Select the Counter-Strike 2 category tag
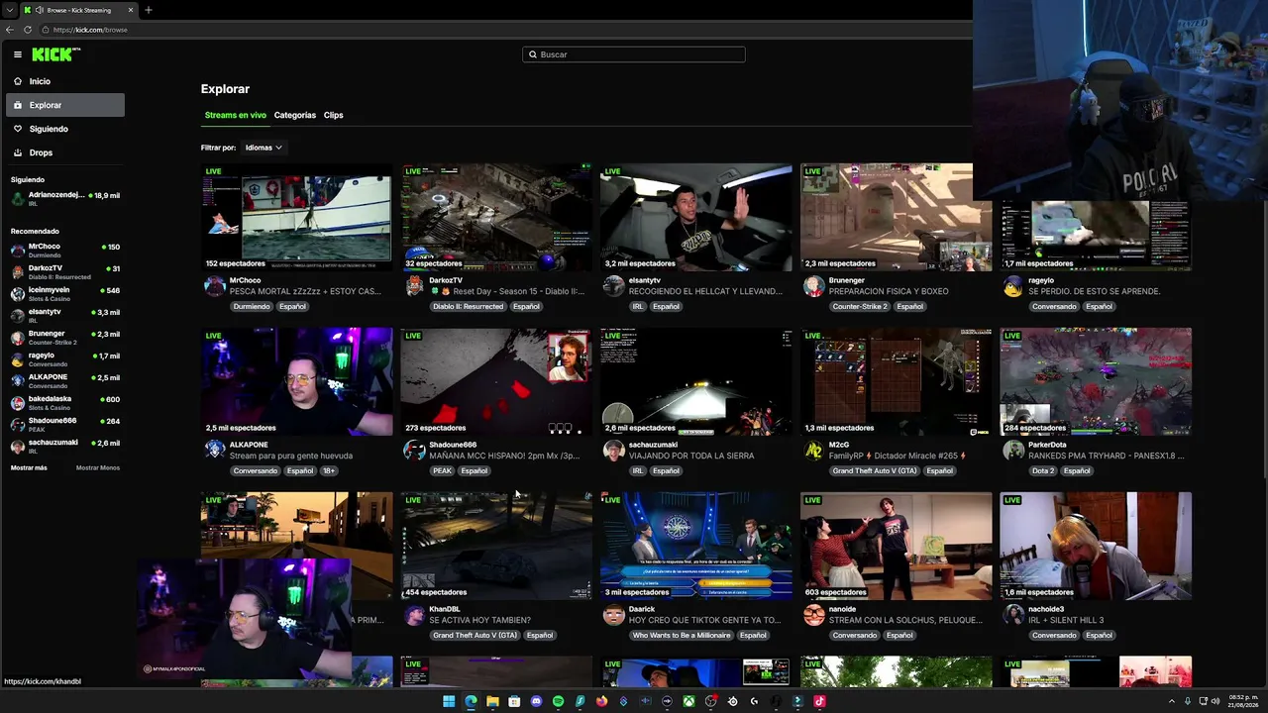 (x=860, y=307)
